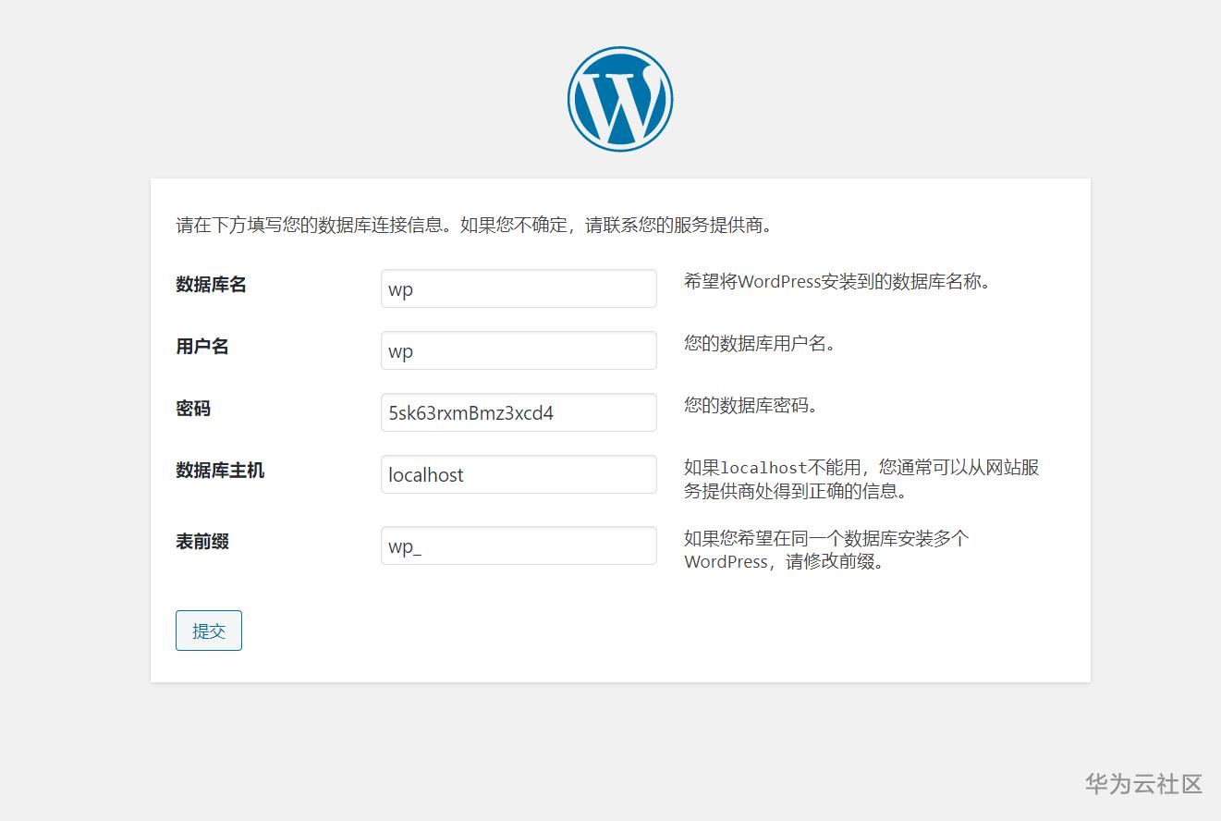Click description 您的数据库用户名
The image size is (1221, 821).
[x=760, y=344]
